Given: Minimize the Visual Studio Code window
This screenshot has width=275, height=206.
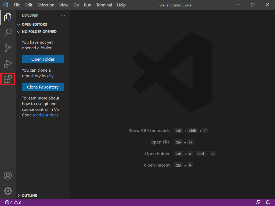Looking at the screenshot, I should click(x=238, y=5).
